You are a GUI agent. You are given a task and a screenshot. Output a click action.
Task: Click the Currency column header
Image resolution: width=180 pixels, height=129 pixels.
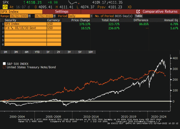(53, 20)
